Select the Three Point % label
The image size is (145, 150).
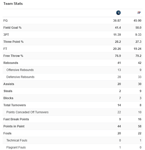(13, 42)
